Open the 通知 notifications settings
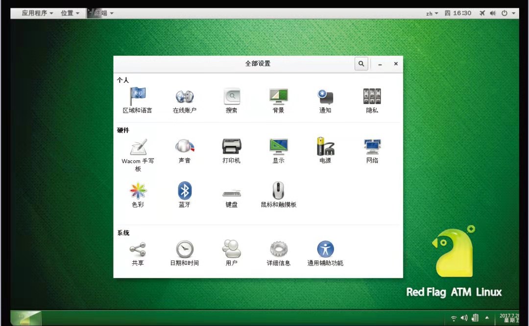Screen dimensions: 529x326 tap(325, 100)
